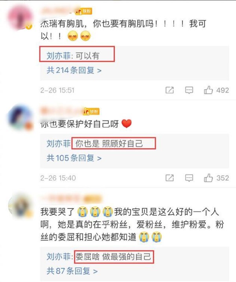
Task: Click the 352 like count
Action: 223,178
